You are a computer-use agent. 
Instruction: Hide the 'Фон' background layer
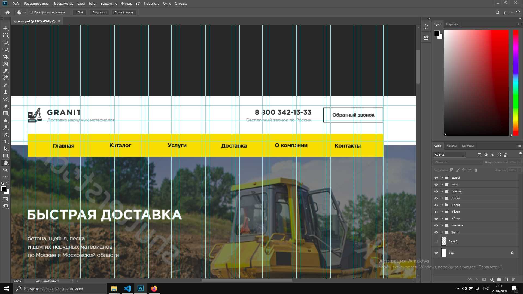click(436, 253)
